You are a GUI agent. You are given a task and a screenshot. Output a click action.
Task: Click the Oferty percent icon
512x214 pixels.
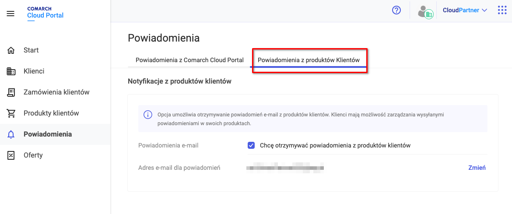click(11, 155)
